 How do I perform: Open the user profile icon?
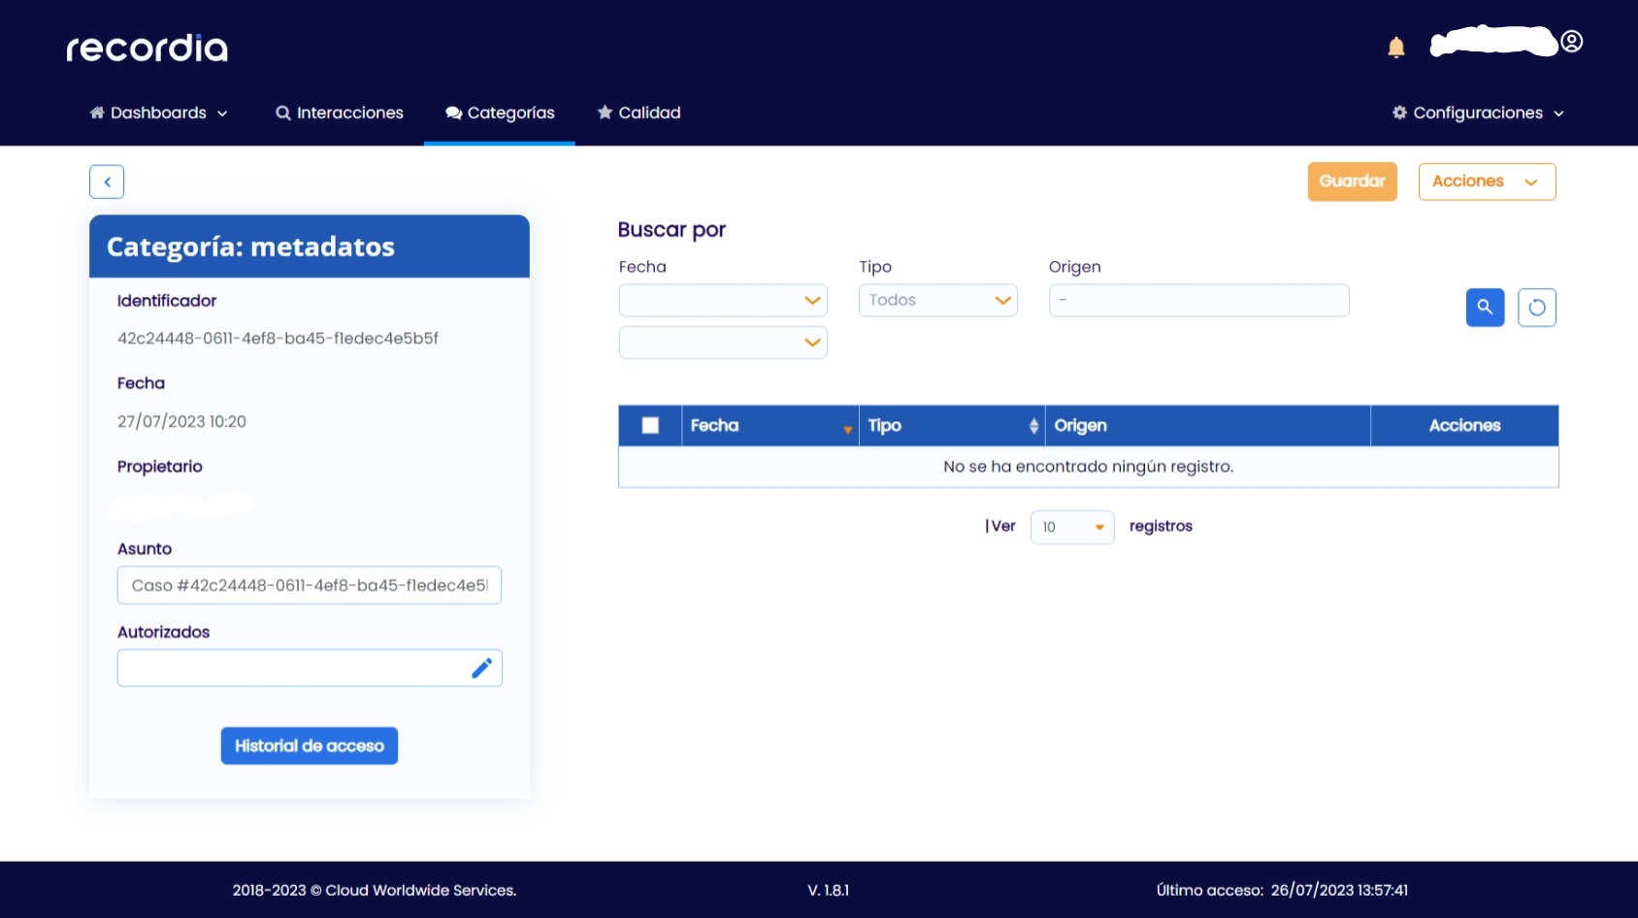pyautogui.click(x=1572, y=42)
